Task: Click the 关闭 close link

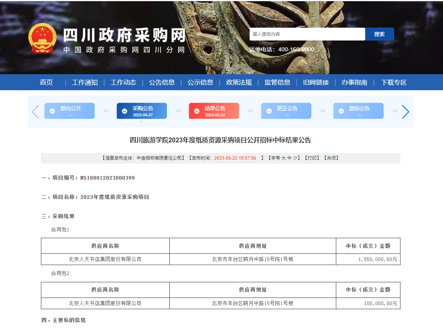Action: coord(331,158)
